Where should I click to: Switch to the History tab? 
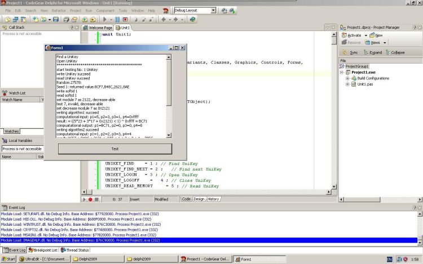tap(213, 199)
